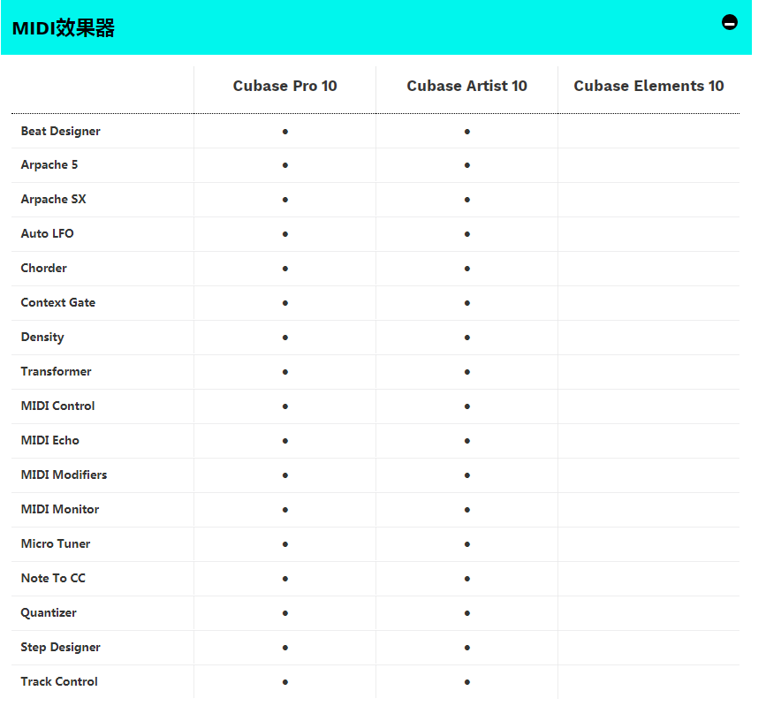Viewport: 766px width, 706px height.
Task: Click the MIDI Control row label
Action: click(57, 406)
